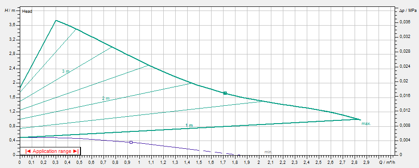Click the '3 m' curve label
419x168 pixels.
pos(66,71)
